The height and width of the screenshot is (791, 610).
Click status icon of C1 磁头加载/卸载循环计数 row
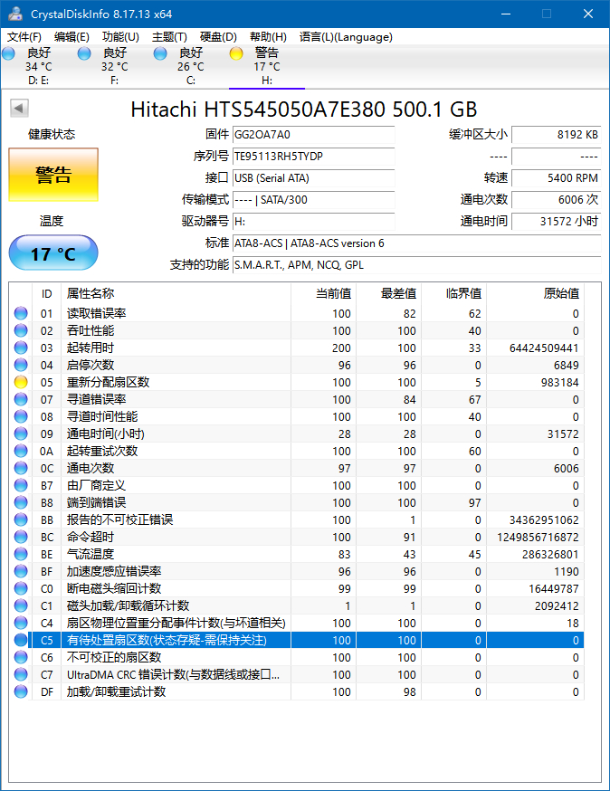coord(21,605)
